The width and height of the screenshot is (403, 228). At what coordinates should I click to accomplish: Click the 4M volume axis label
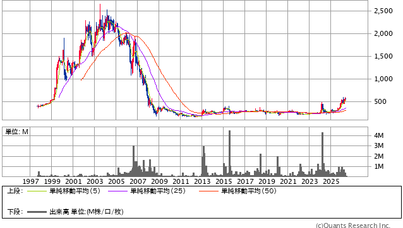click(x=379, y=135)
